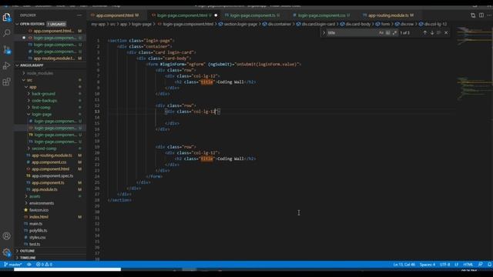
Task: Collapse the app folder
Action: (x=32, y=87)
